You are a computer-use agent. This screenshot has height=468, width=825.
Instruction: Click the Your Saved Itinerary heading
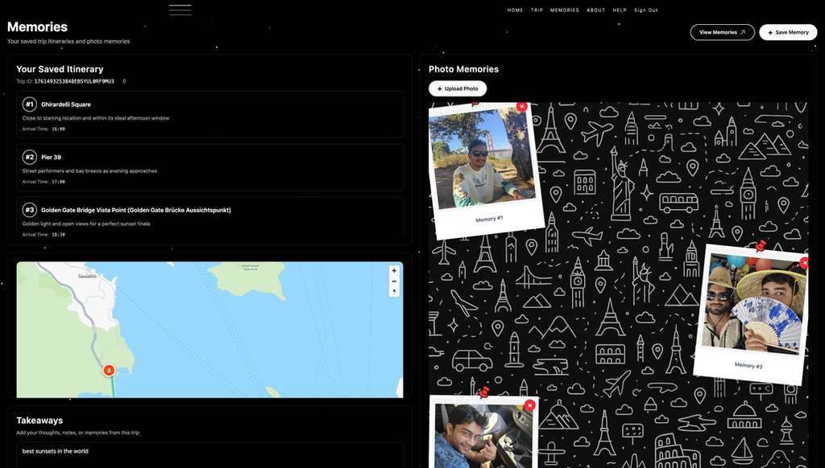[60, 69]
